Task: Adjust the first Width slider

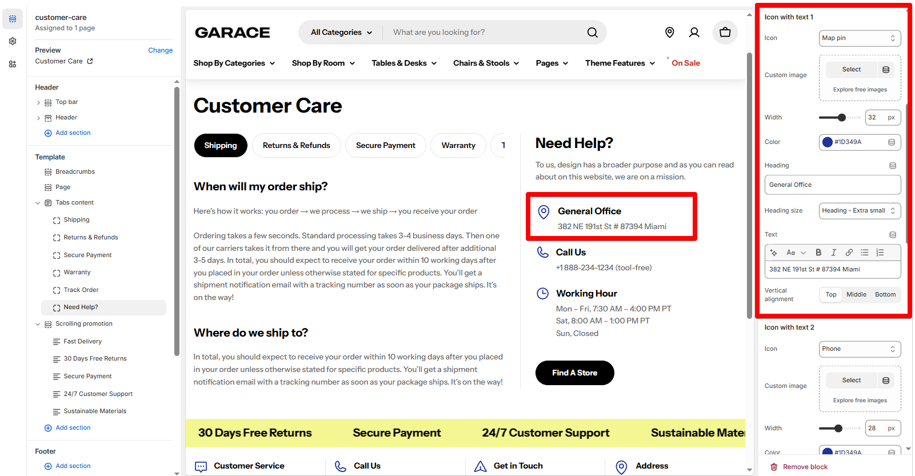Action: pyautogui.click(x=840, y=118)
